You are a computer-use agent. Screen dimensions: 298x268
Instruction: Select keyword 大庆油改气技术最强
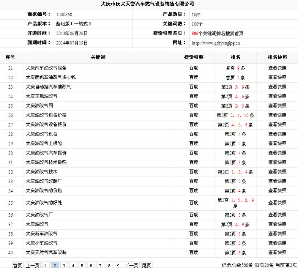pos(46,162)
